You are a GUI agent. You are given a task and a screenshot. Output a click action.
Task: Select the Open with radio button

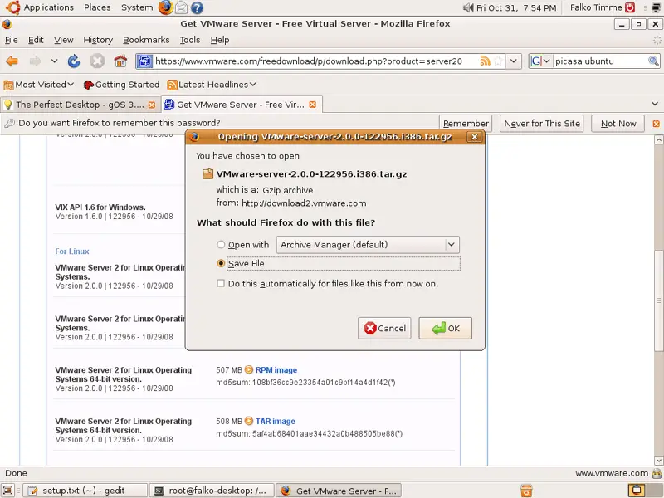click(221, 245)
